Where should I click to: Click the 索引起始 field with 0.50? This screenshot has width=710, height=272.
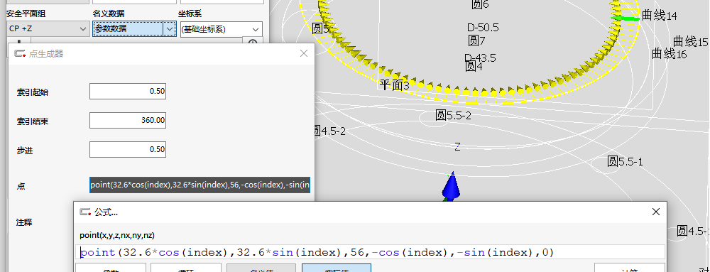tap(128, 91)
